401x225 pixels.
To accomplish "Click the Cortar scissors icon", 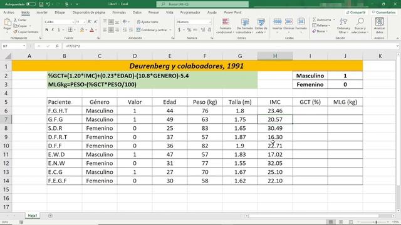I will point(15,20).
